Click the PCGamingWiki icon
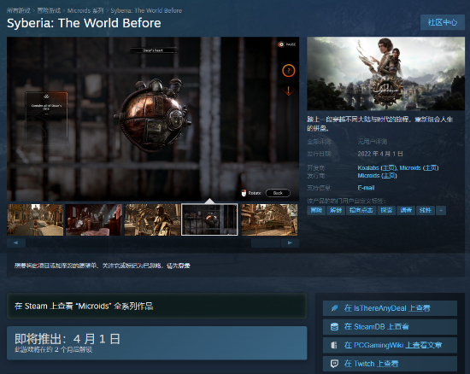The image size is (470, 374). [x=334, y=345]
